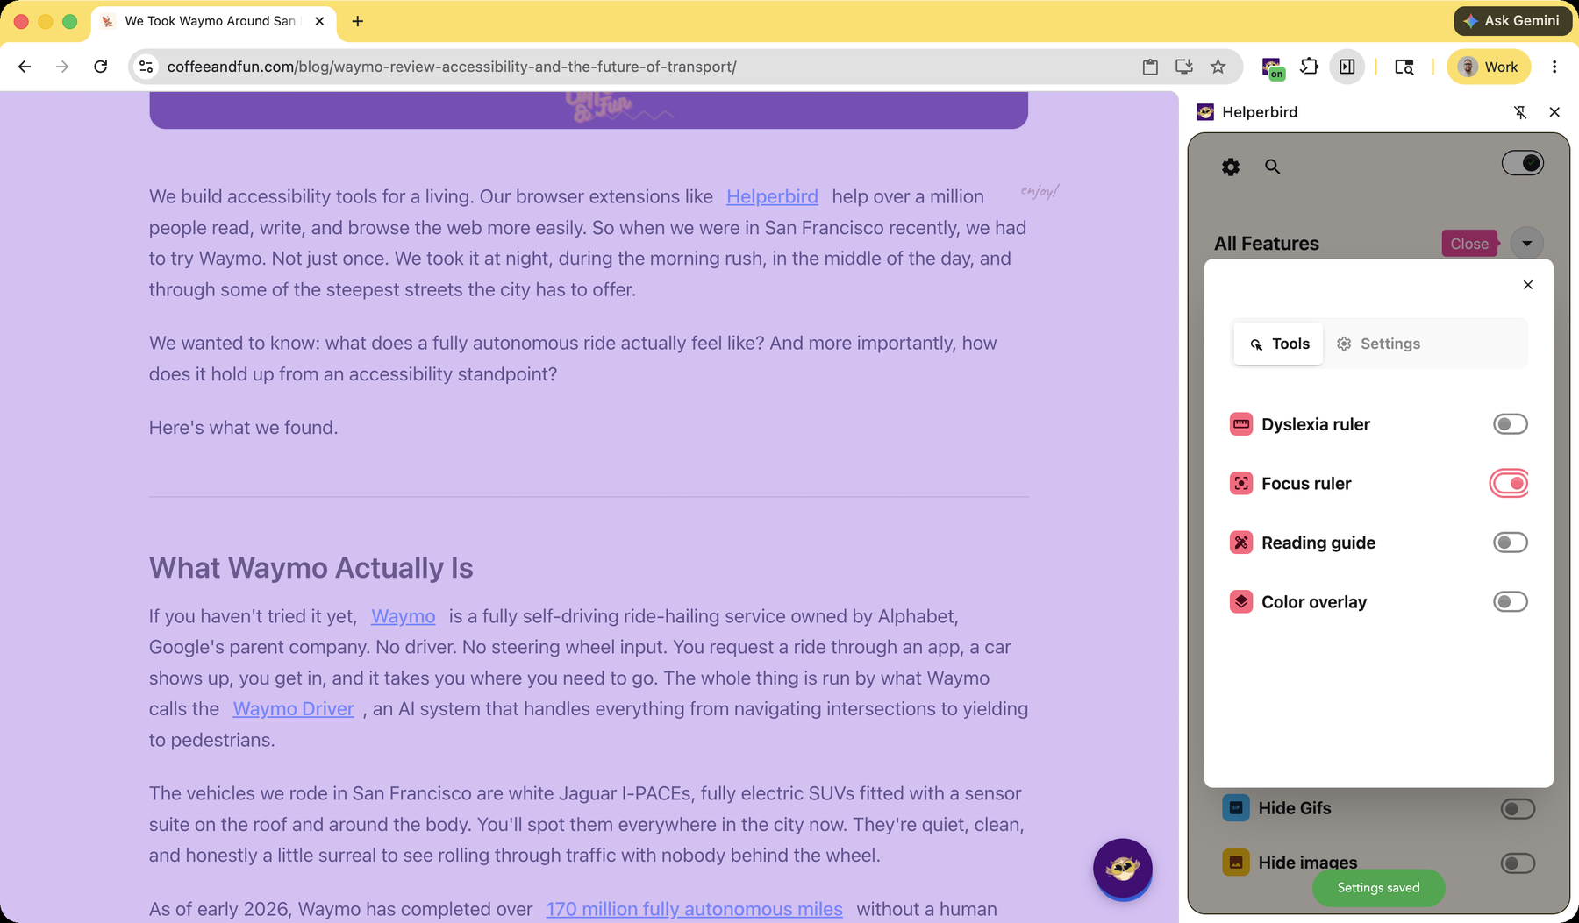Click the Ask Gemini button

click(1512, 21)
